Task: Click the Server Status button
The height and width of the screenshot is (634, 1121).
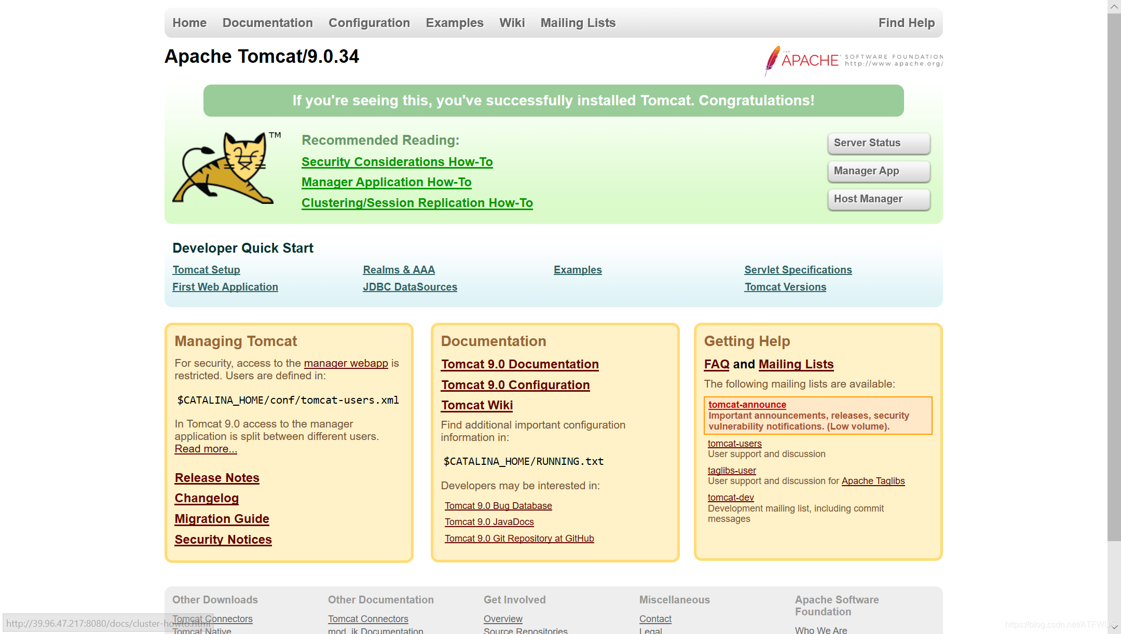Action: [879, 143]
